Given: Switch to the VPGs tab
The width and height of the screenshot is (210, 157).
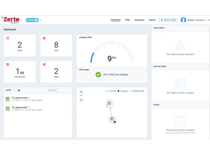Looking at the screenshot, I should [127, 20].
